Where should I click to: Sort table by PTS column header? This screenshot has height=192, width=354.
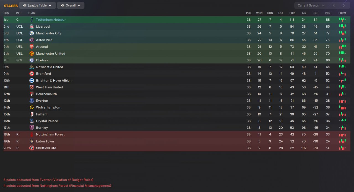328,13
